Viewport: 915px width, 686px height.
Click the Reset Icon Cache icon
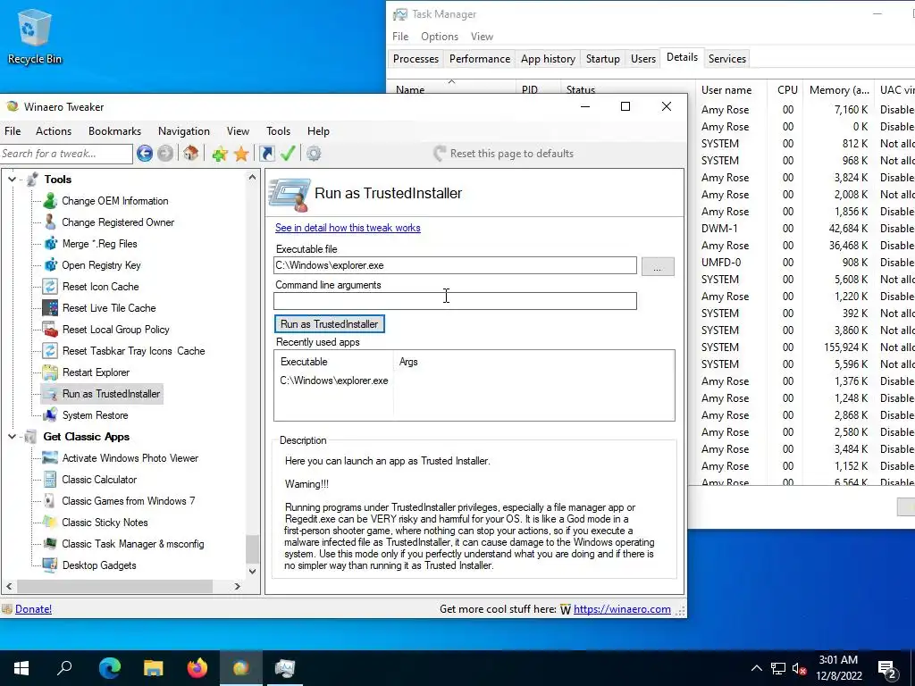50,287
